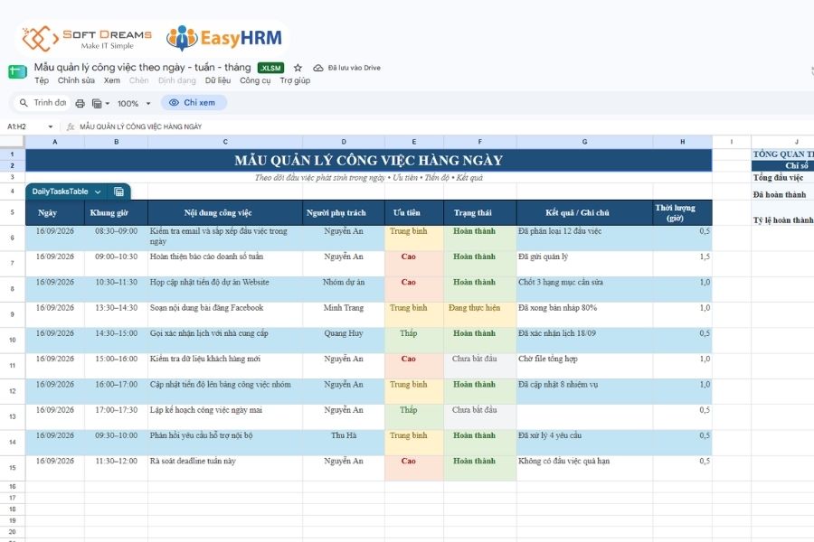Star the document with the star icon
This screenshot has height=542, width=814.
point(298,68)
